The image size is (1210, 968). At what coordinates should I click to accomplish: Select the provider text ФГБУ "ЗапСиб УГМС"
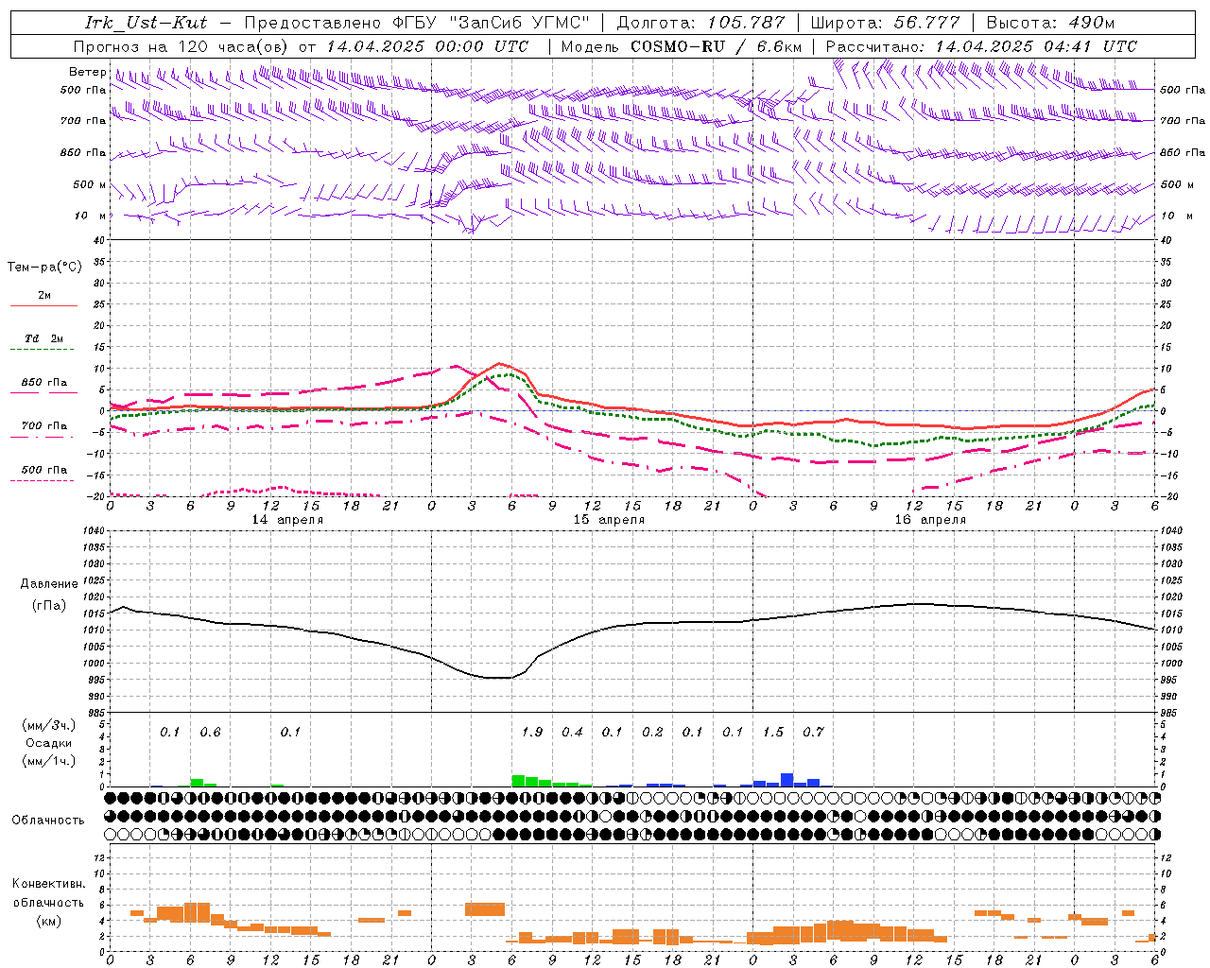point(491,23)
